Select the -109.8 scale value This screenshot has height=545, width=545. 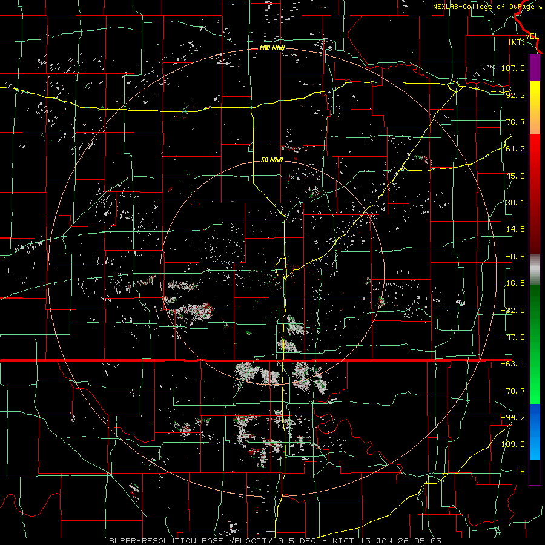[510, 444]
